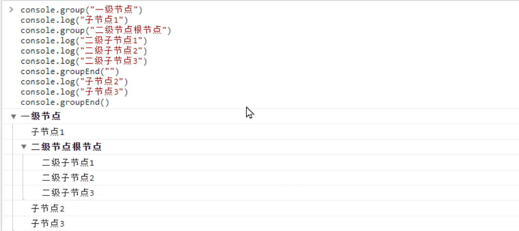The width and height of the screenshot is (519, 231).
Task: Place cursor in console.log("二级子节点3") code line
Action: tap(84, 61)
